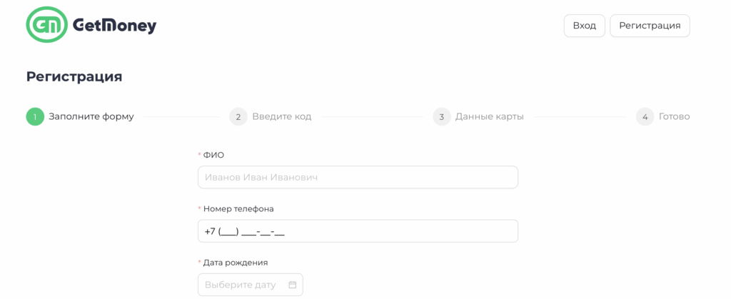
Task: Click the green GetMoney logo icon
Action: (47, 26)
